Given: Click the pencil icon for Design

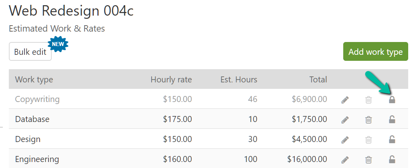Looking at the screenshot, I should (345, 140).
